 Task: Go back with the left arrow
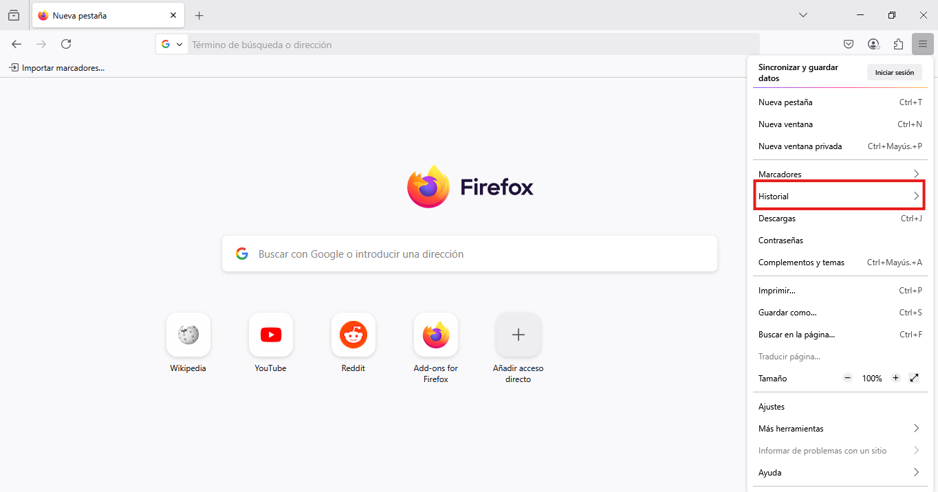(17, 44)
